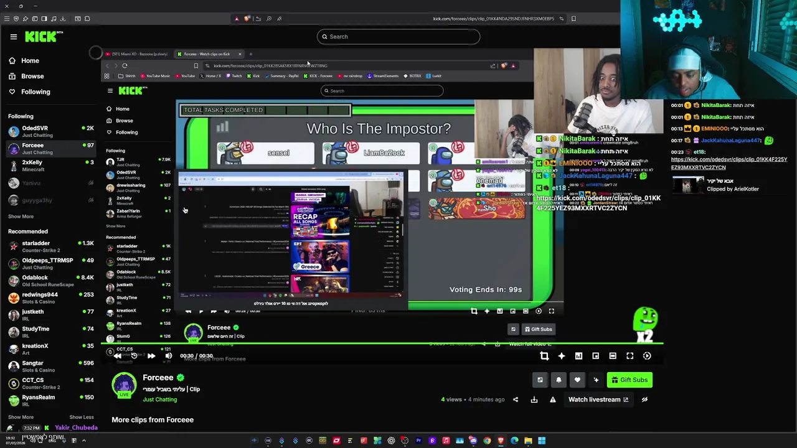Click the icon button left of the bell
This screenshot has width=797, height=448.
tap(540, 380)
